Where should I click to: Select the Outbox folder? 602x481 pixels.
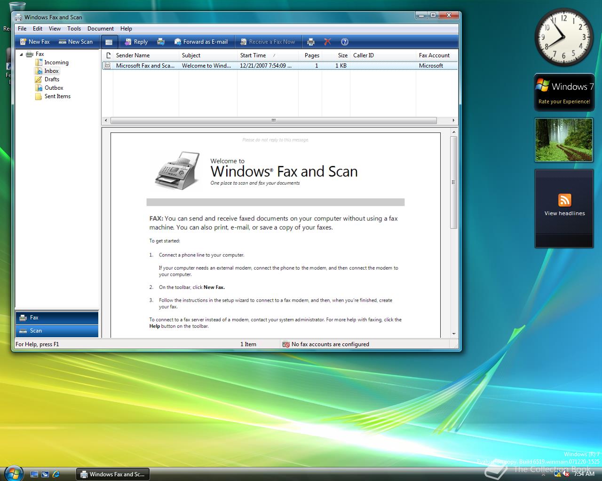tap(49, 88)
